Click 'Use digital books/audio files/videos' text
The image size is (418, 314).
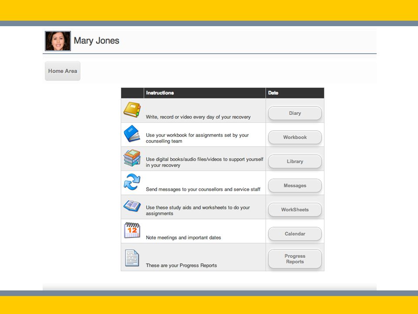coord(184,159)
